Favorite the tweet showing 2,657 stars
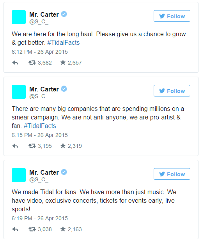This screenshot has height=242, width=202. coord(63,63)
